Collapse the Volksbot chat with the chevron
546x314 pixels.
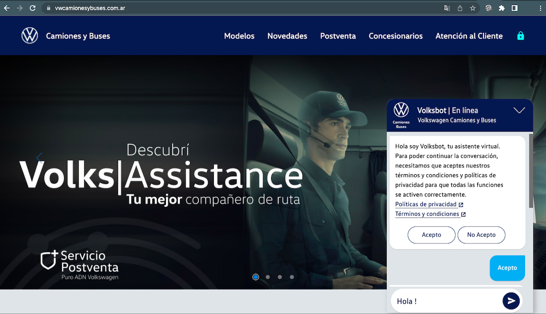tap(519, 110)
